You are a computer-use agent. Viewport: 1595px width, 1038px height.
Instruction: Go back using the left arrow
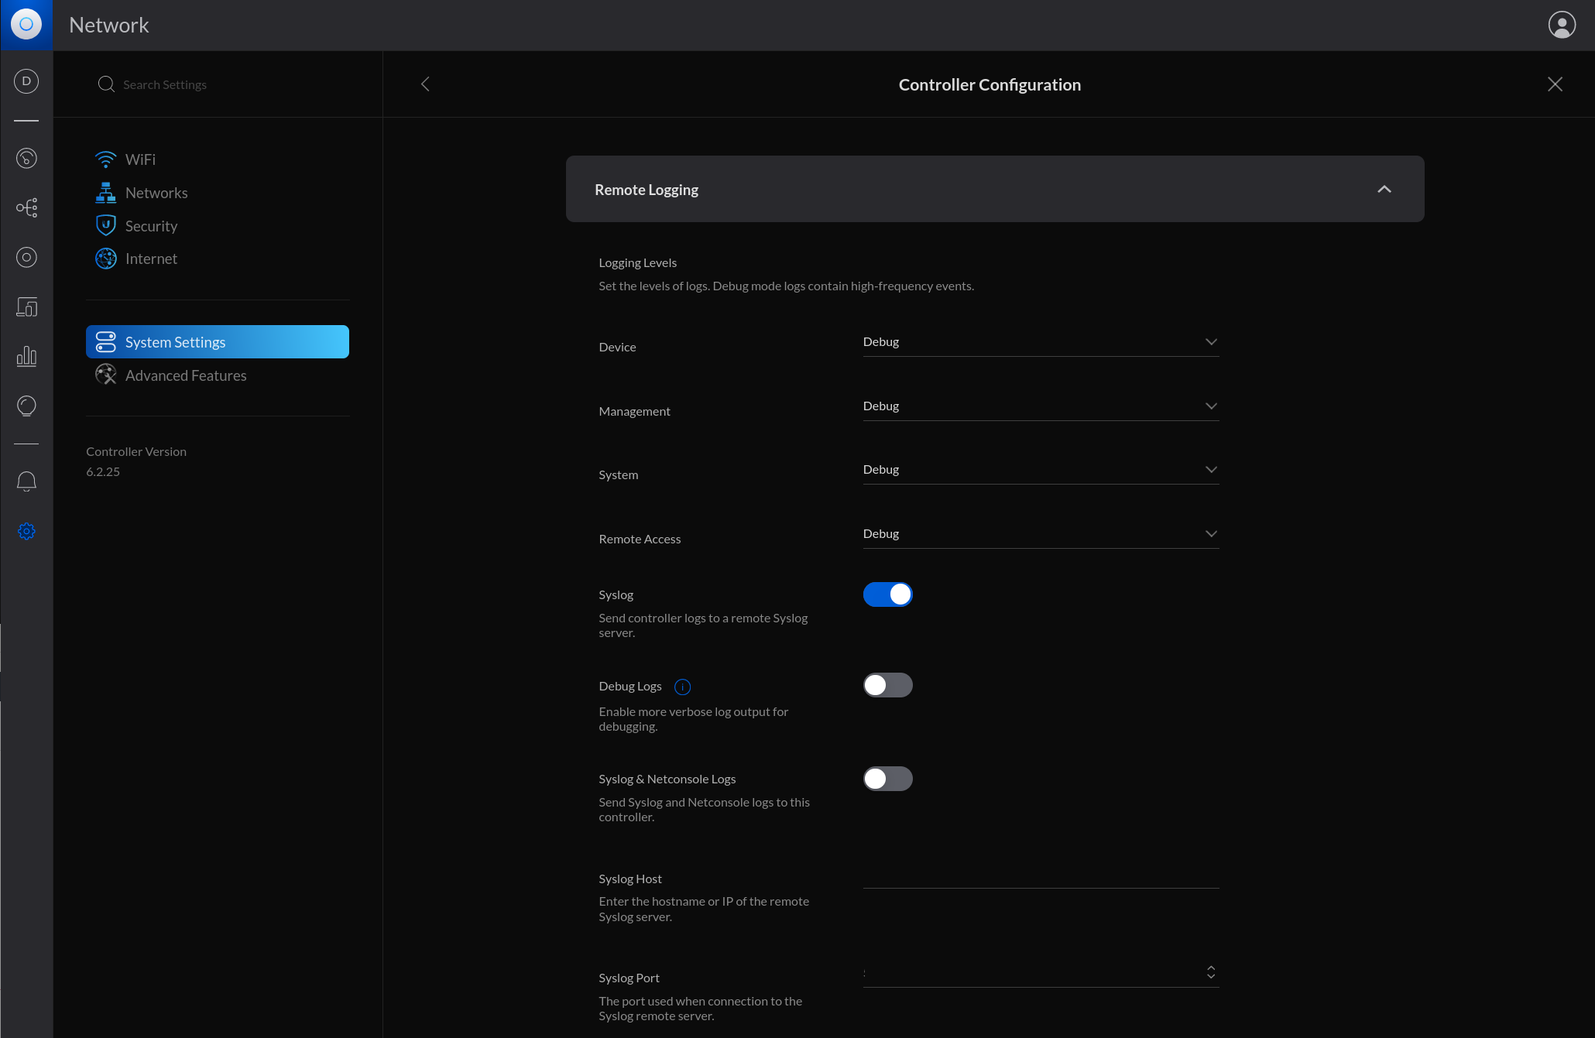425,84
